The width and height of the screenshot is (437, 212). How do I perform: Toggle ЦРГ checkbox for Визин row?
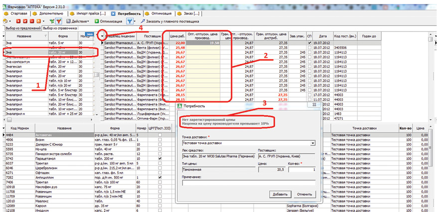click(x=159, y=140)
